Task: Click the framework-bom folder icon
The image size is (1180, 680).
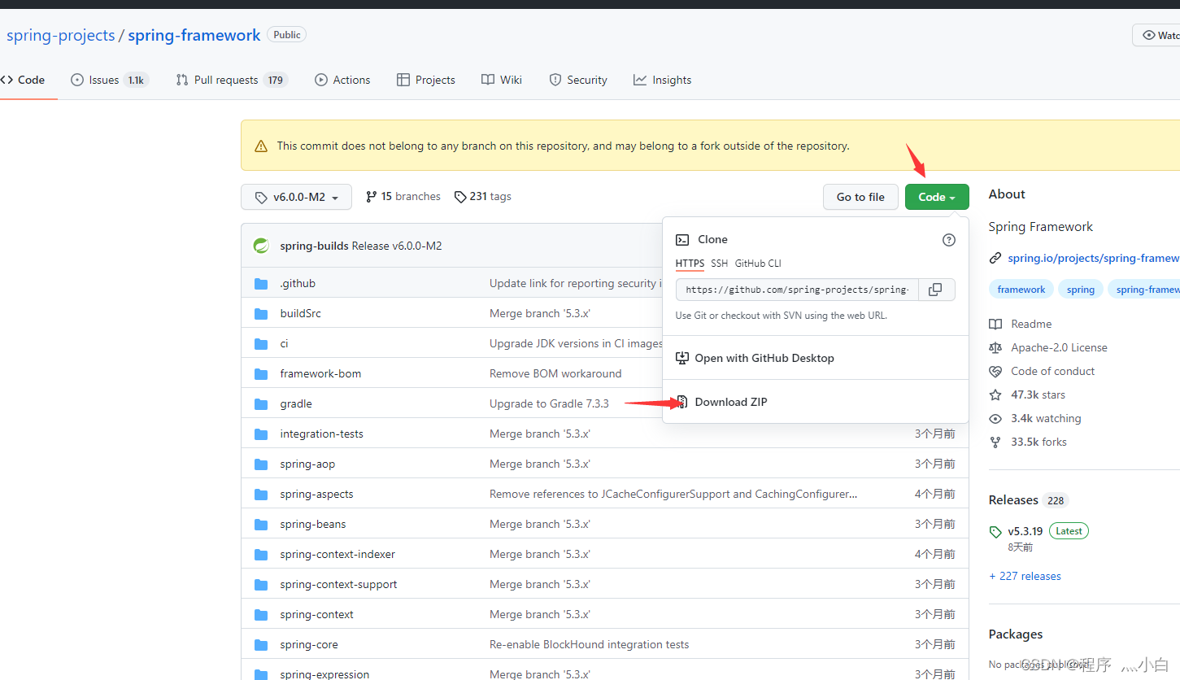Action: click(x=261, y=374)
